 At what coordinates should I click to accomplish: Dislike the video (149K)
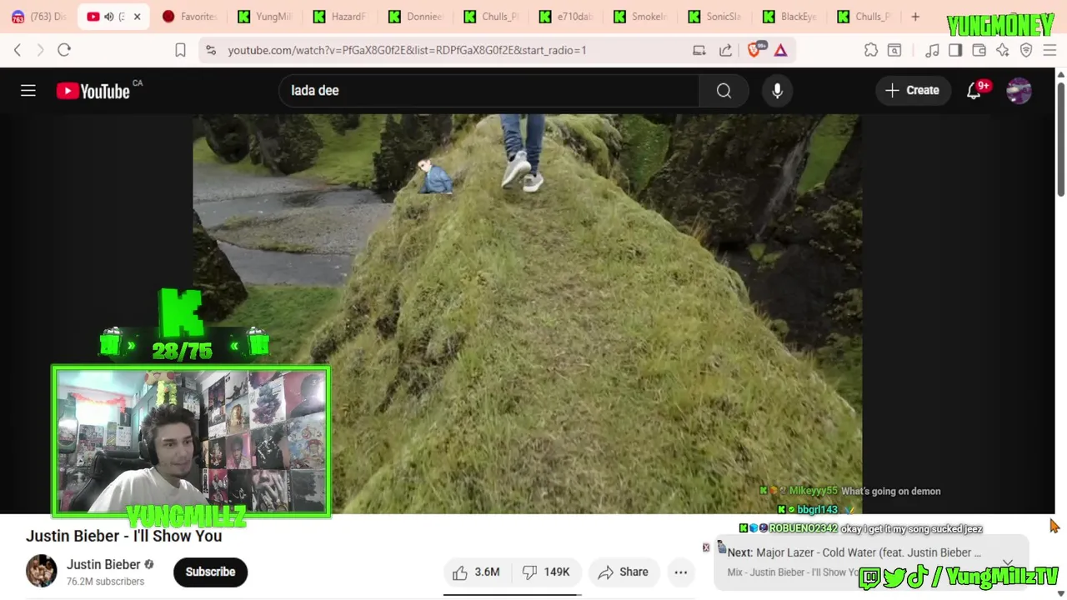547,572
